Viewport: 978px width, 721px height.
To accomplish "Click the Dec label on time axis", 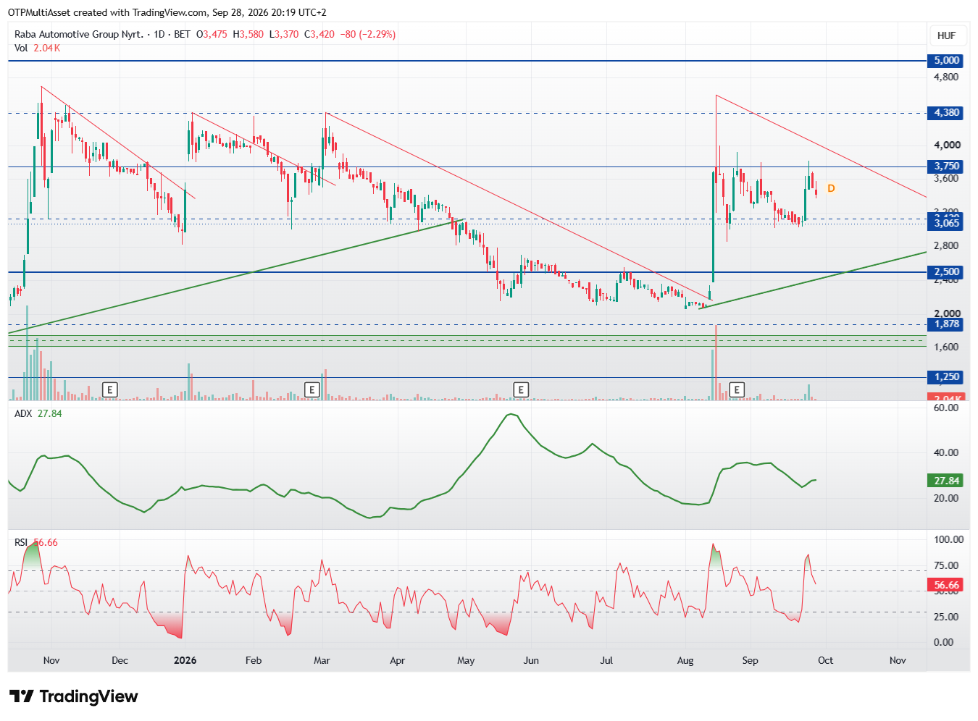I will pyautogui.click(x=120, y=660).
